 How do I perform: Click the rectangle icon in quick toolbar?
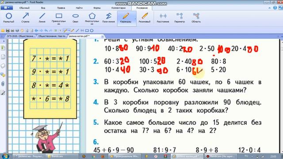click(x=87, y=30)
